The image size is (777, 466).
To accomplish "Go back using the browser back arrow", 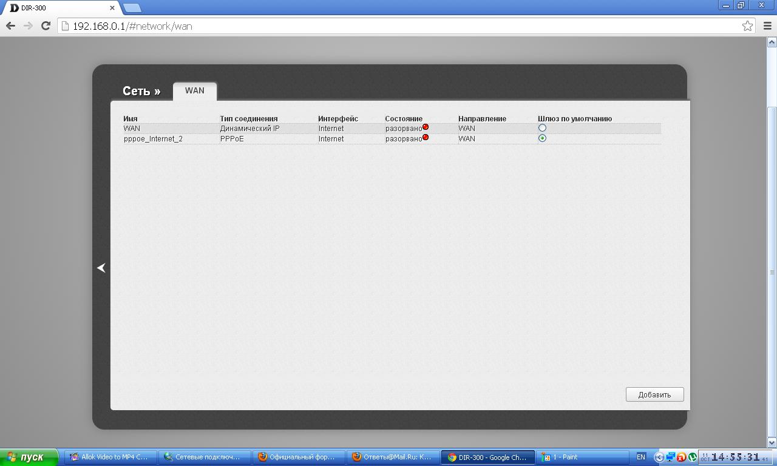I will pos(10,25).
